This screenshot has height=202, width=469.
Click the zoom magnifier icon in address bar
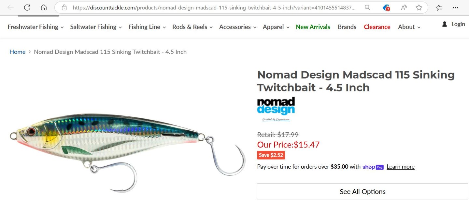pyautogui.click(x=367, y=7)
